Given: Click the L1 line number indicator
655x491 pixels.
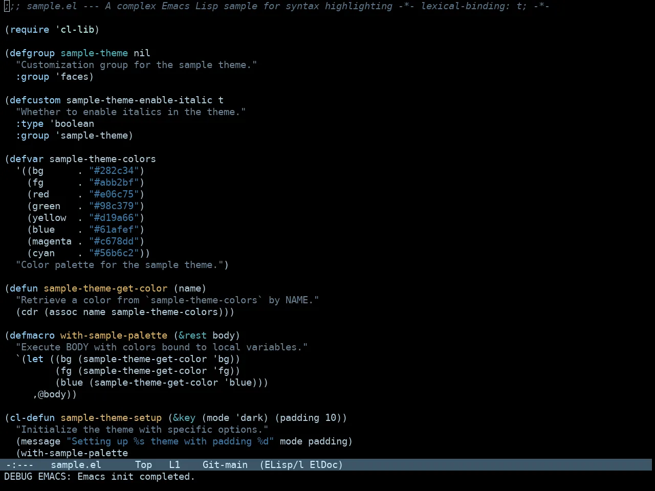Looking at the screenshot, I should pos(174,464).
